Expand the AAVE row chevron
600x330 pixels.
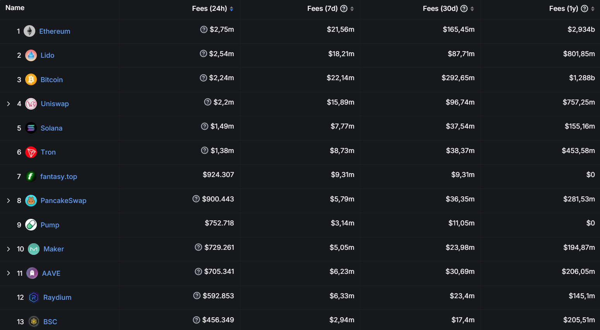[x=9, y=273]
